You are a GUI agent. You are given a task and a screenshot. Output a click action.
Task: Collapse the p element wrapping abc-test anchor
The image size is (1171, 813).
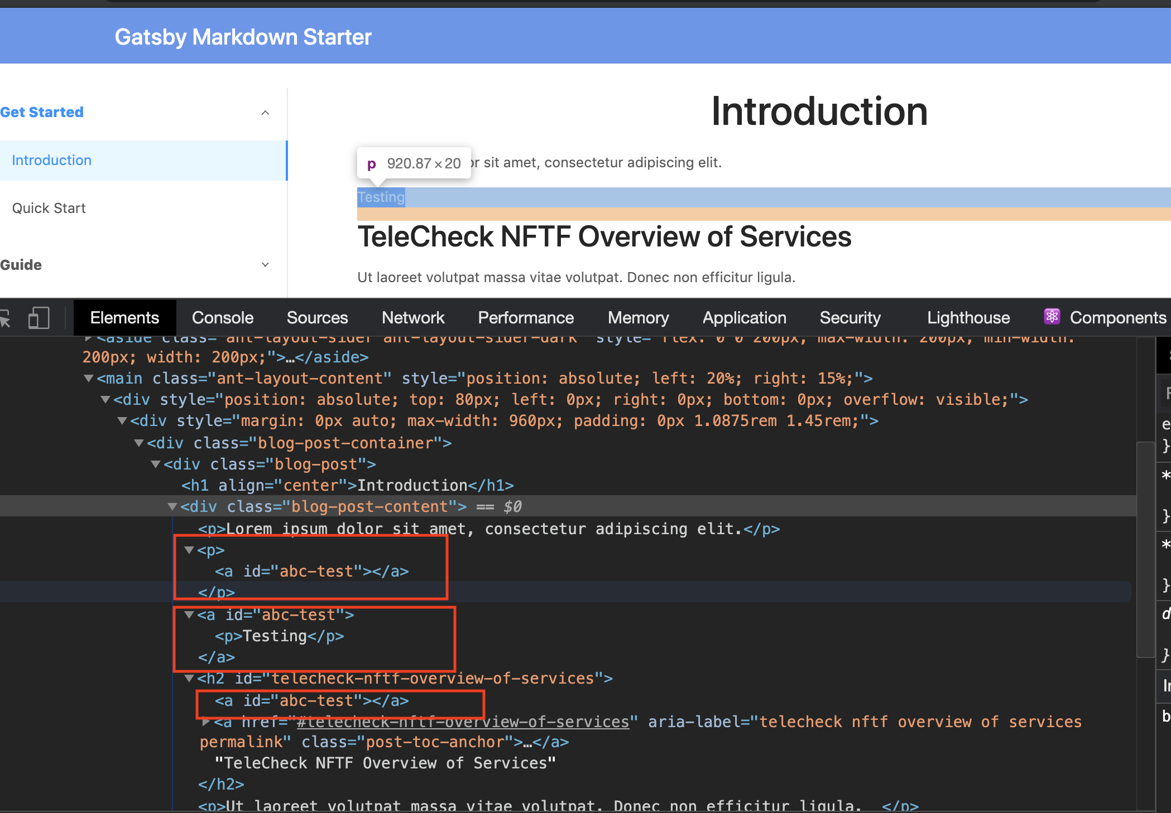tap(188, 550)
